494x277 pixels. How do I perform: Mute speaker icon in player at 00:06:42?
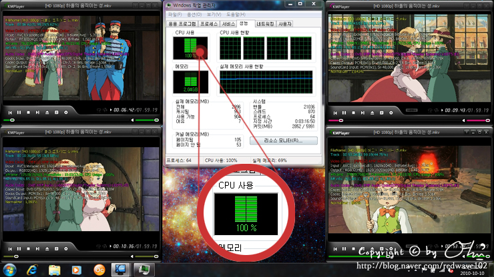(x=132, y=120)
